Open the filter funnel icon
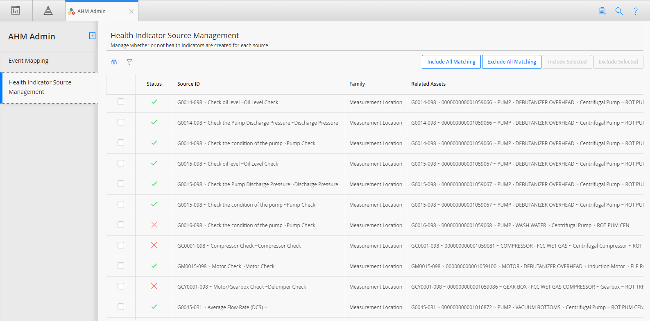This screenshot has width=650, height=321. pyautogui.click(x=129, y=62)
